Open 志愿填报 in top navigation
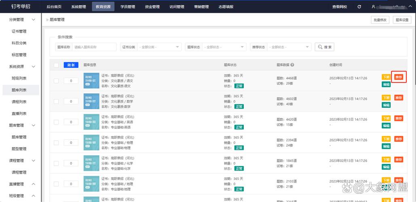416x202 pixels. tap(226, 6)
